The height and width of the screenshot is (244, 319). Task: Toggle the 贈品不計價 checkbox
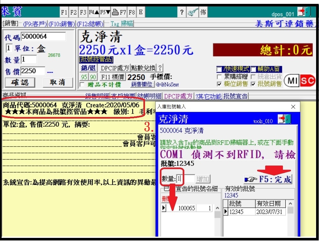click(x=82, y=85)
